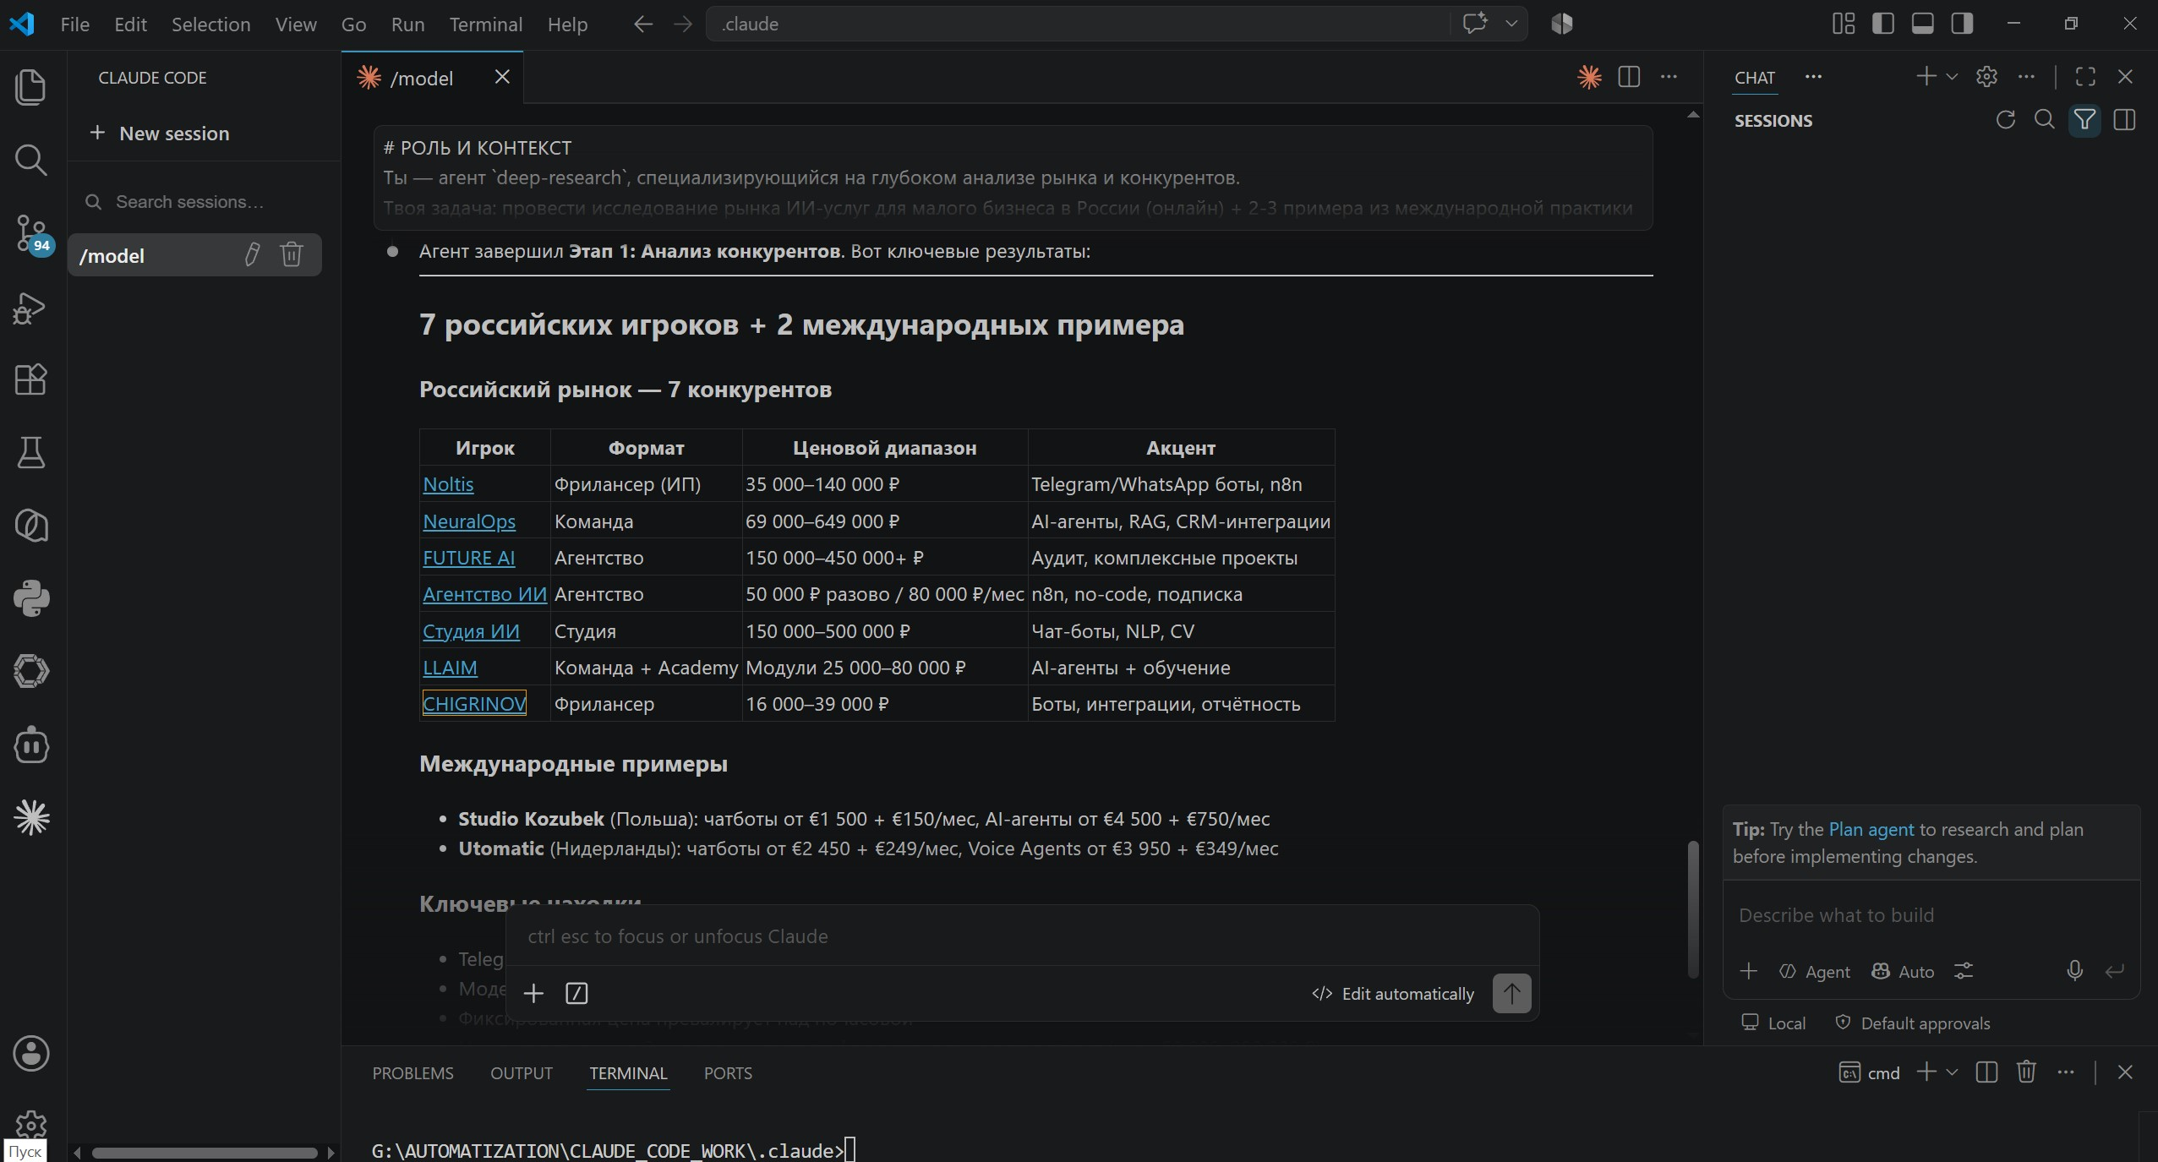Open the Chat tab overflow ellipsis

[x=1813, y=77]
